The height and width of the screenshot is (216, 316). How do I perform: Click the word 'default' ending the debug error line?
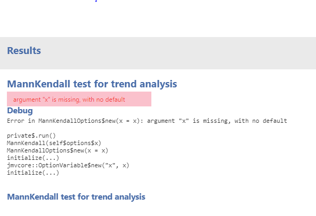point(275,121)
